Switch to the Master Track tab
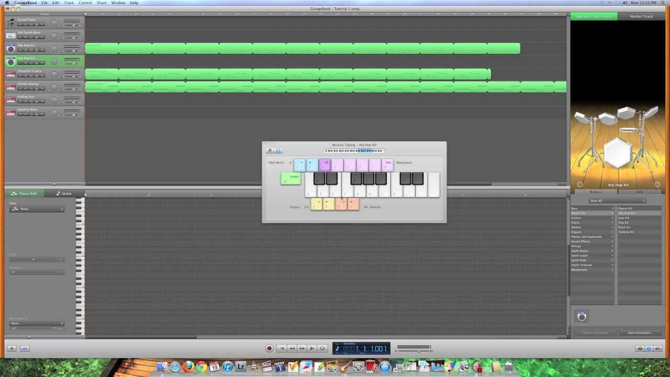Viewport: 670px width, 377px height. 641,16
